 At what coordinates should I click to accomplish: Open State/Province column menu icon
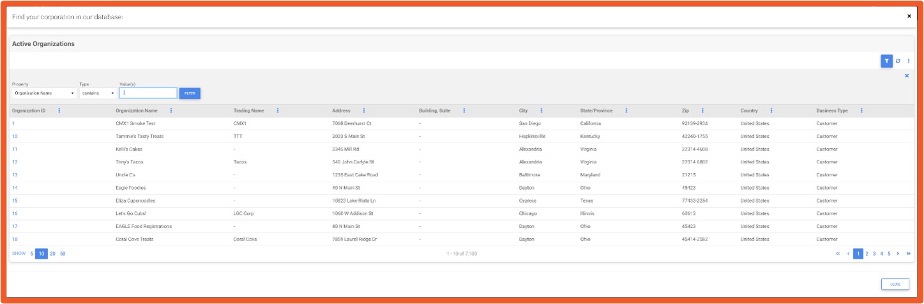(626, 110)
